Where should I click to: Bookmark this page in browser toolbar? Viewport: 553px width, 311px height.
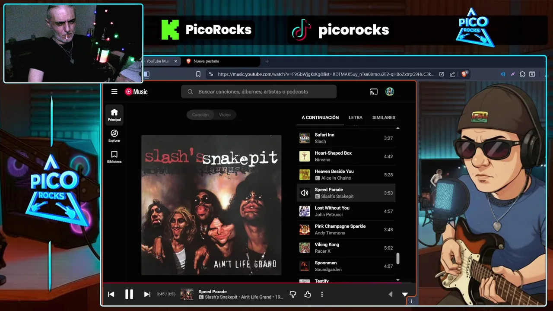coord(198,74)
